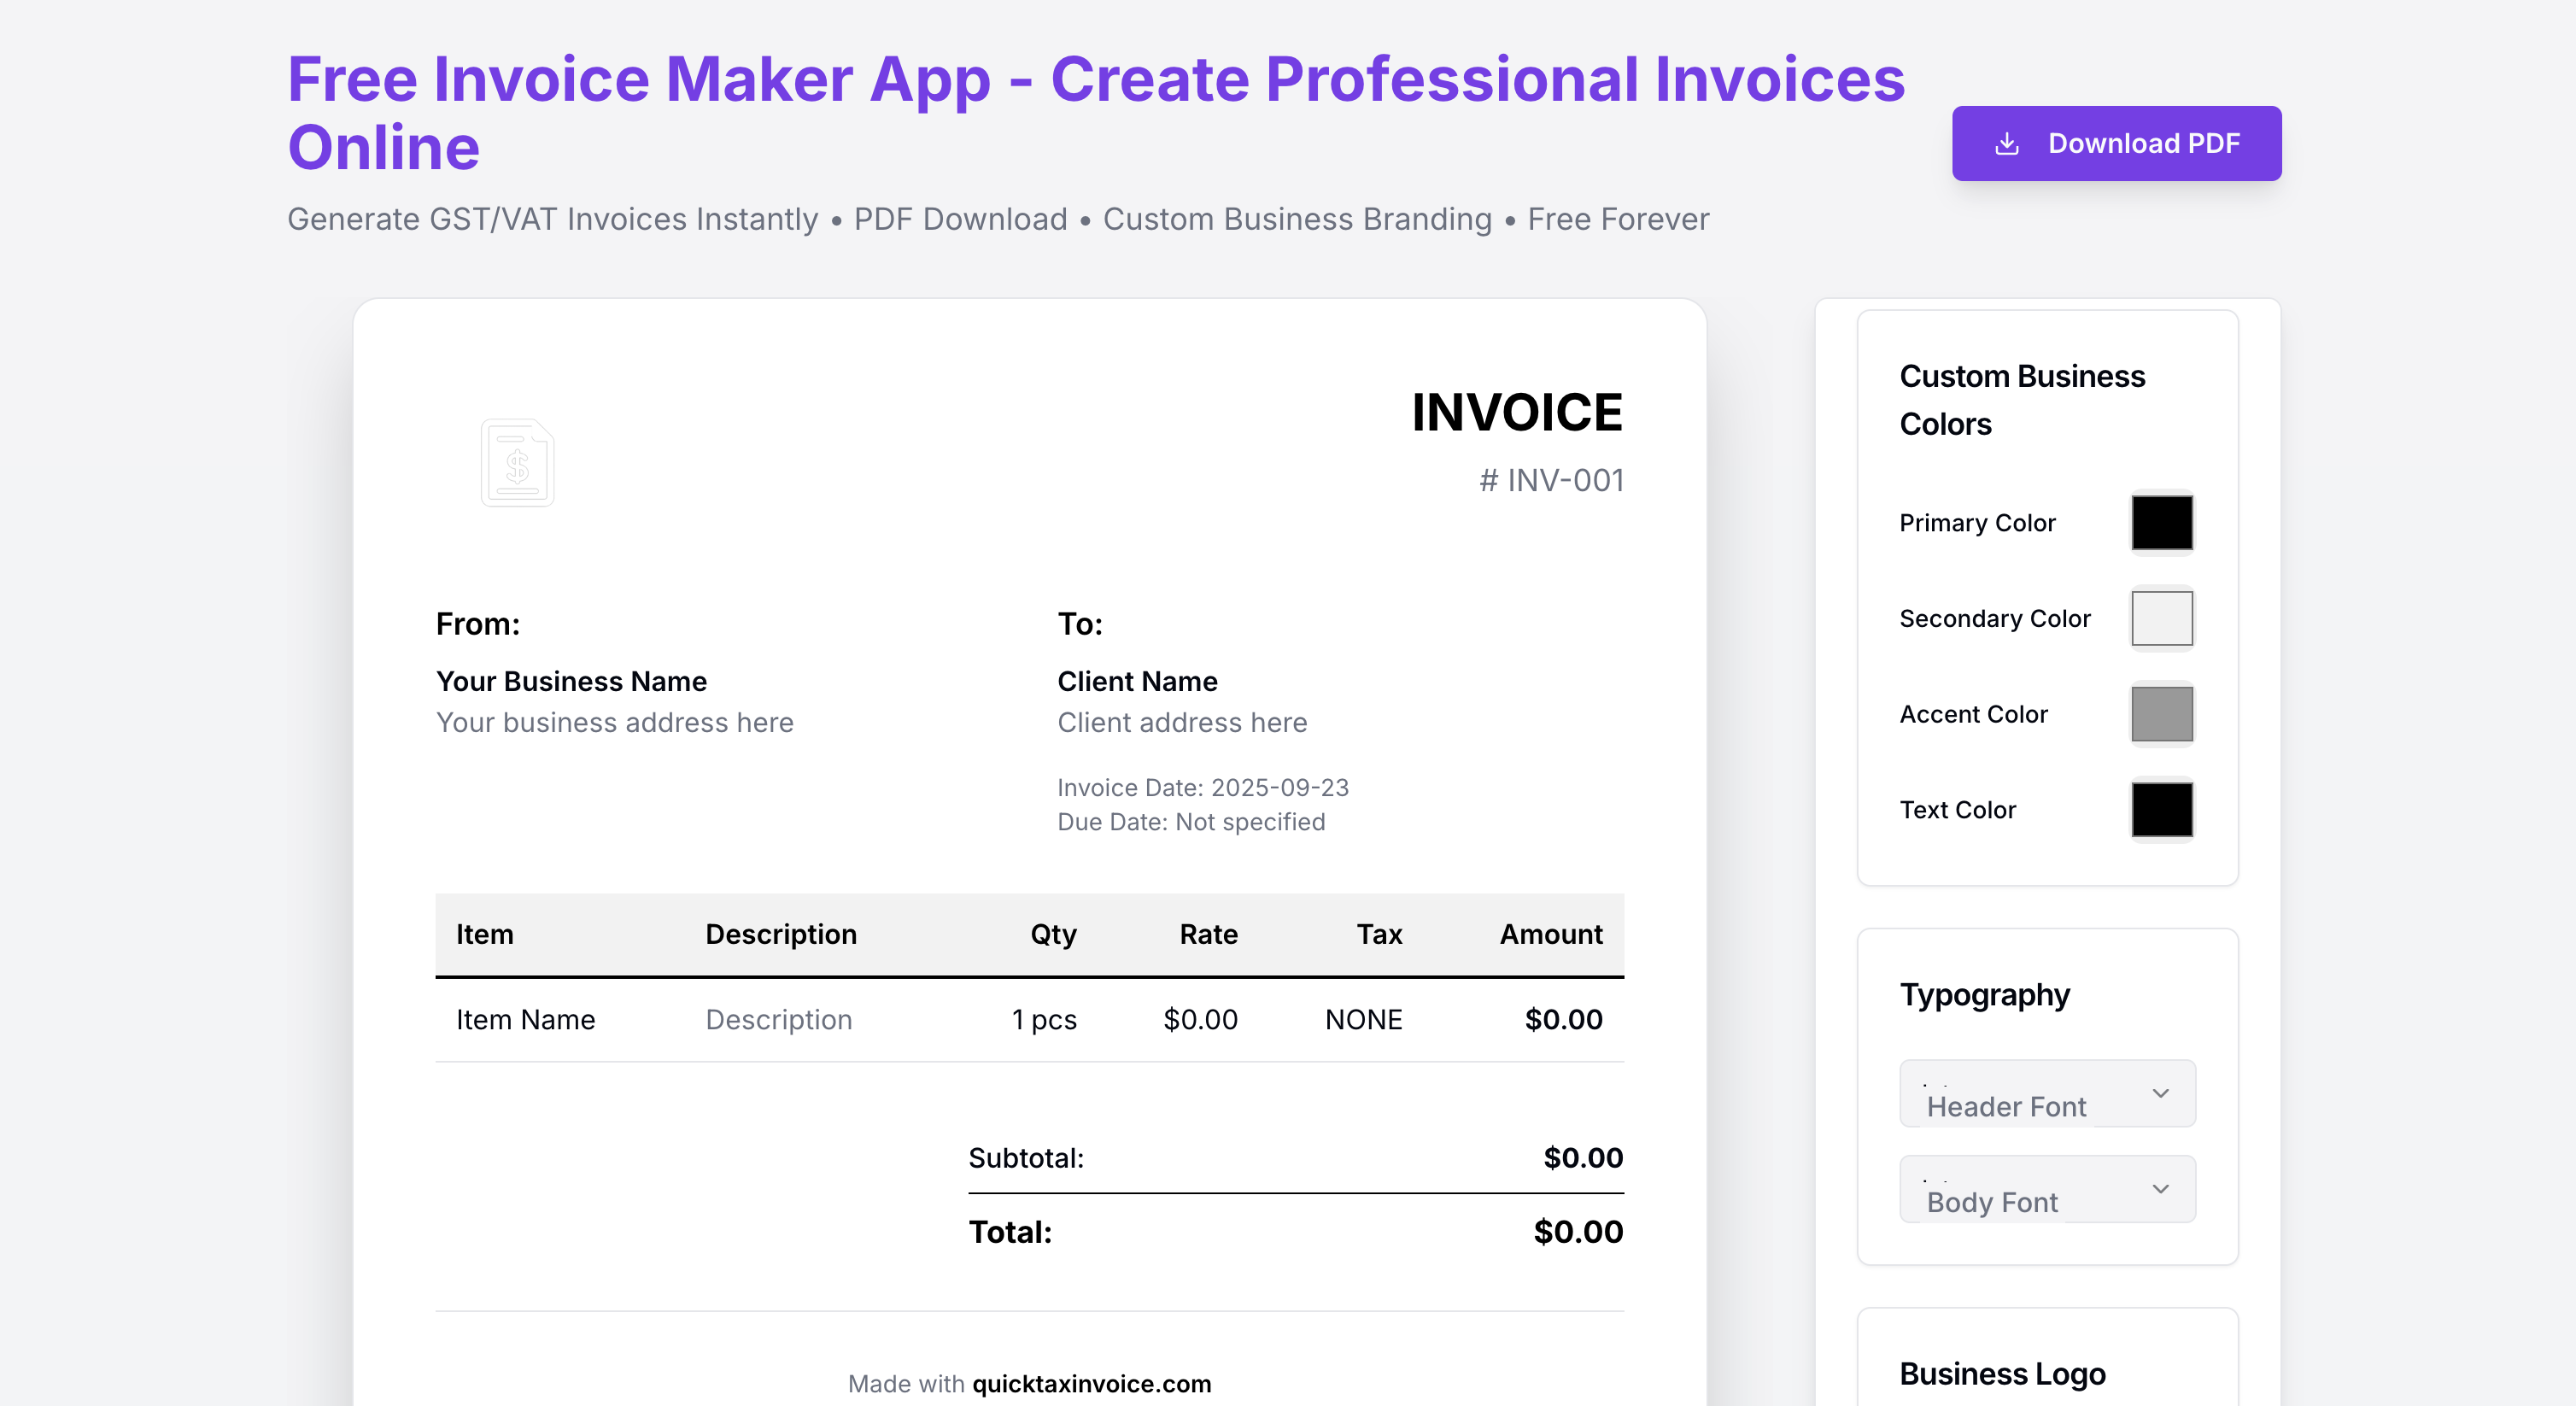Open the Text Color swatch

(2161, 809)
